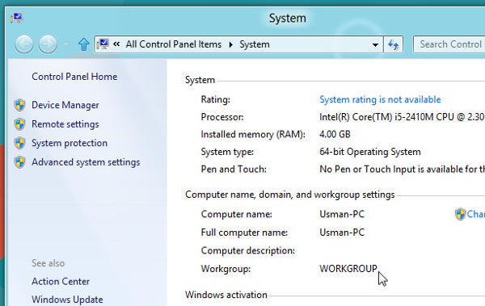485x306 pixels.
Task: Open the address bar history dropdown
Action: point(375,45)
